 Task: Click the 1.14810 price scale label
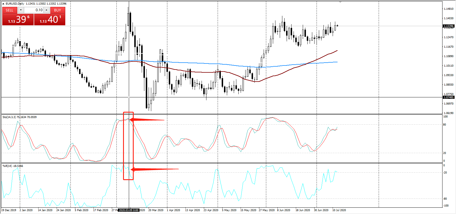[x=449, y=9]
